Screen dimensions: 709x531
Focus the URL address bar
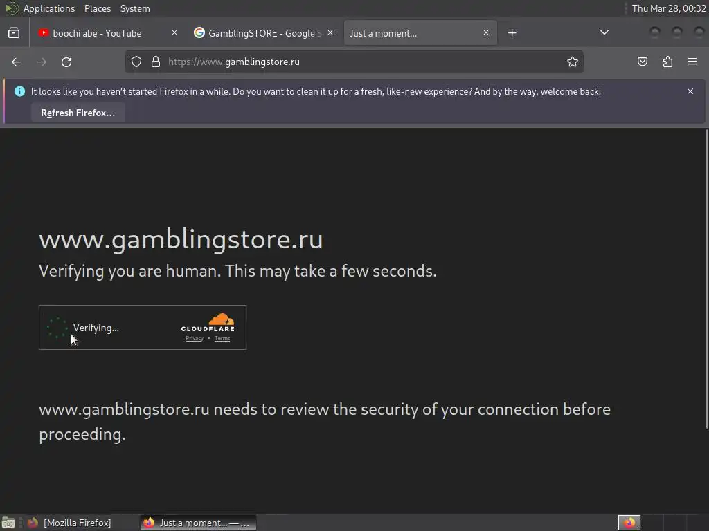(354, 62)
